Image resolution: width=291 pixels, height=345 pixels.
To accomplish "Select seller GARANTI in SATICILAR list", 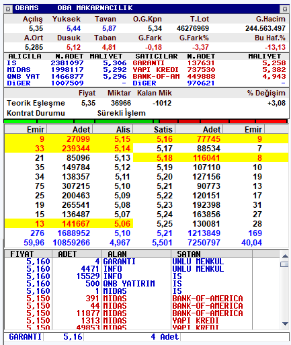I will click(x=149, y=63).
